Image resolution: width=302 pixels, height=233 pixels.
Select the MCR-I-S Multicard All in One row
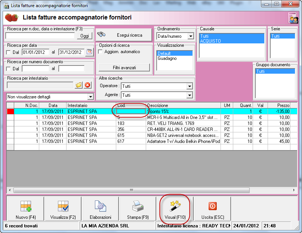point(152,117)
